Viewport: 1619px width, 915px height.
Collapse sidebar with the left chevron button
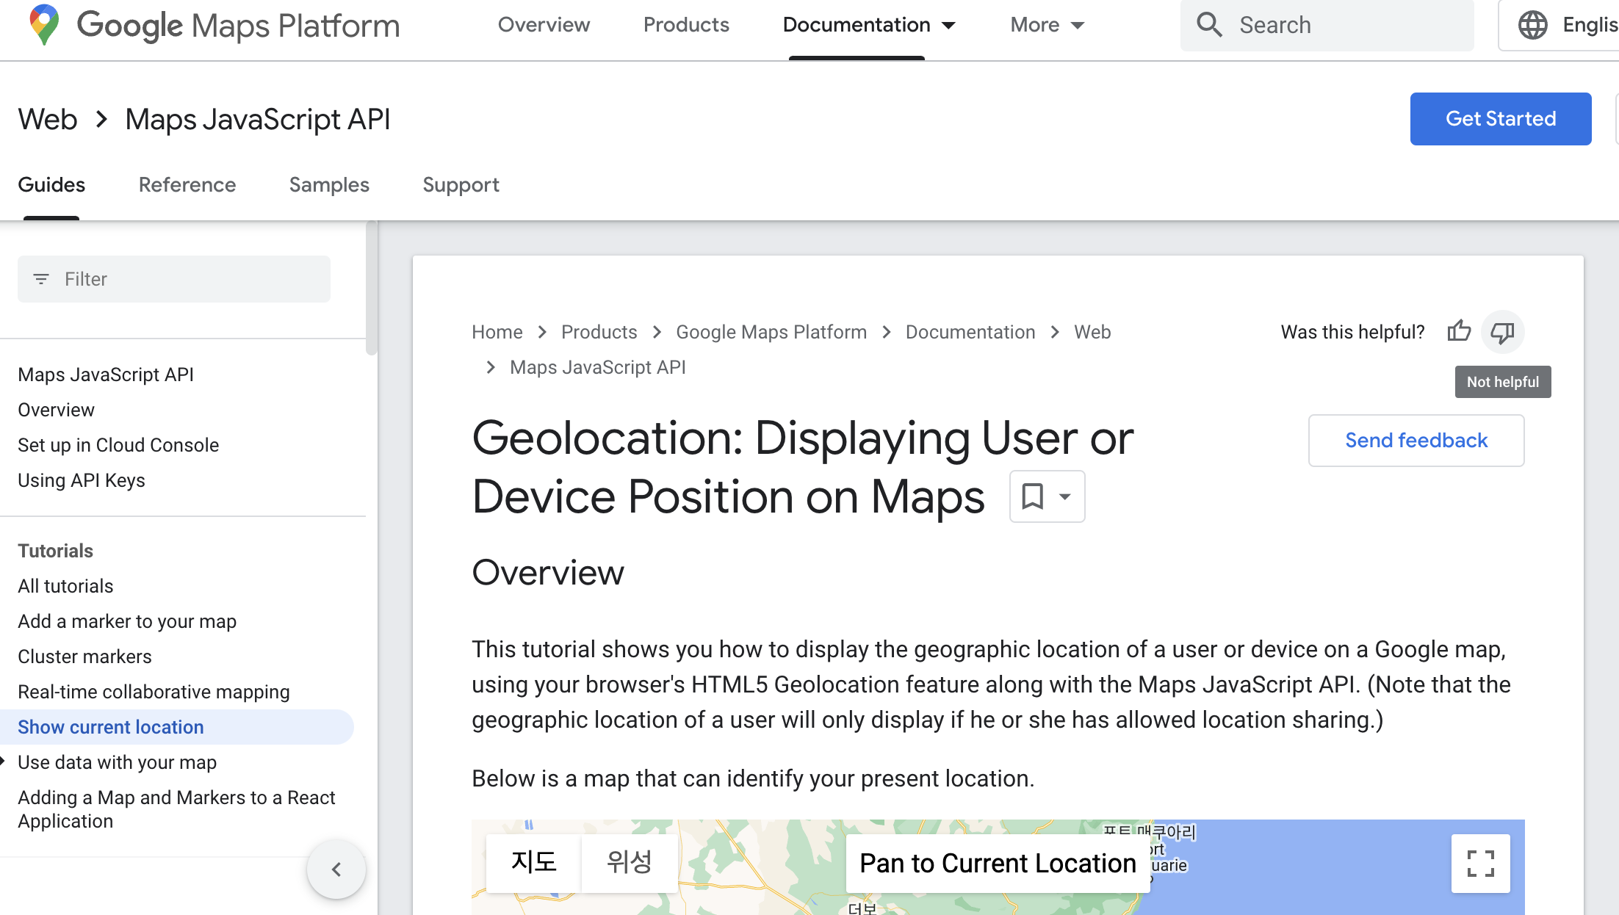(336, 869)
